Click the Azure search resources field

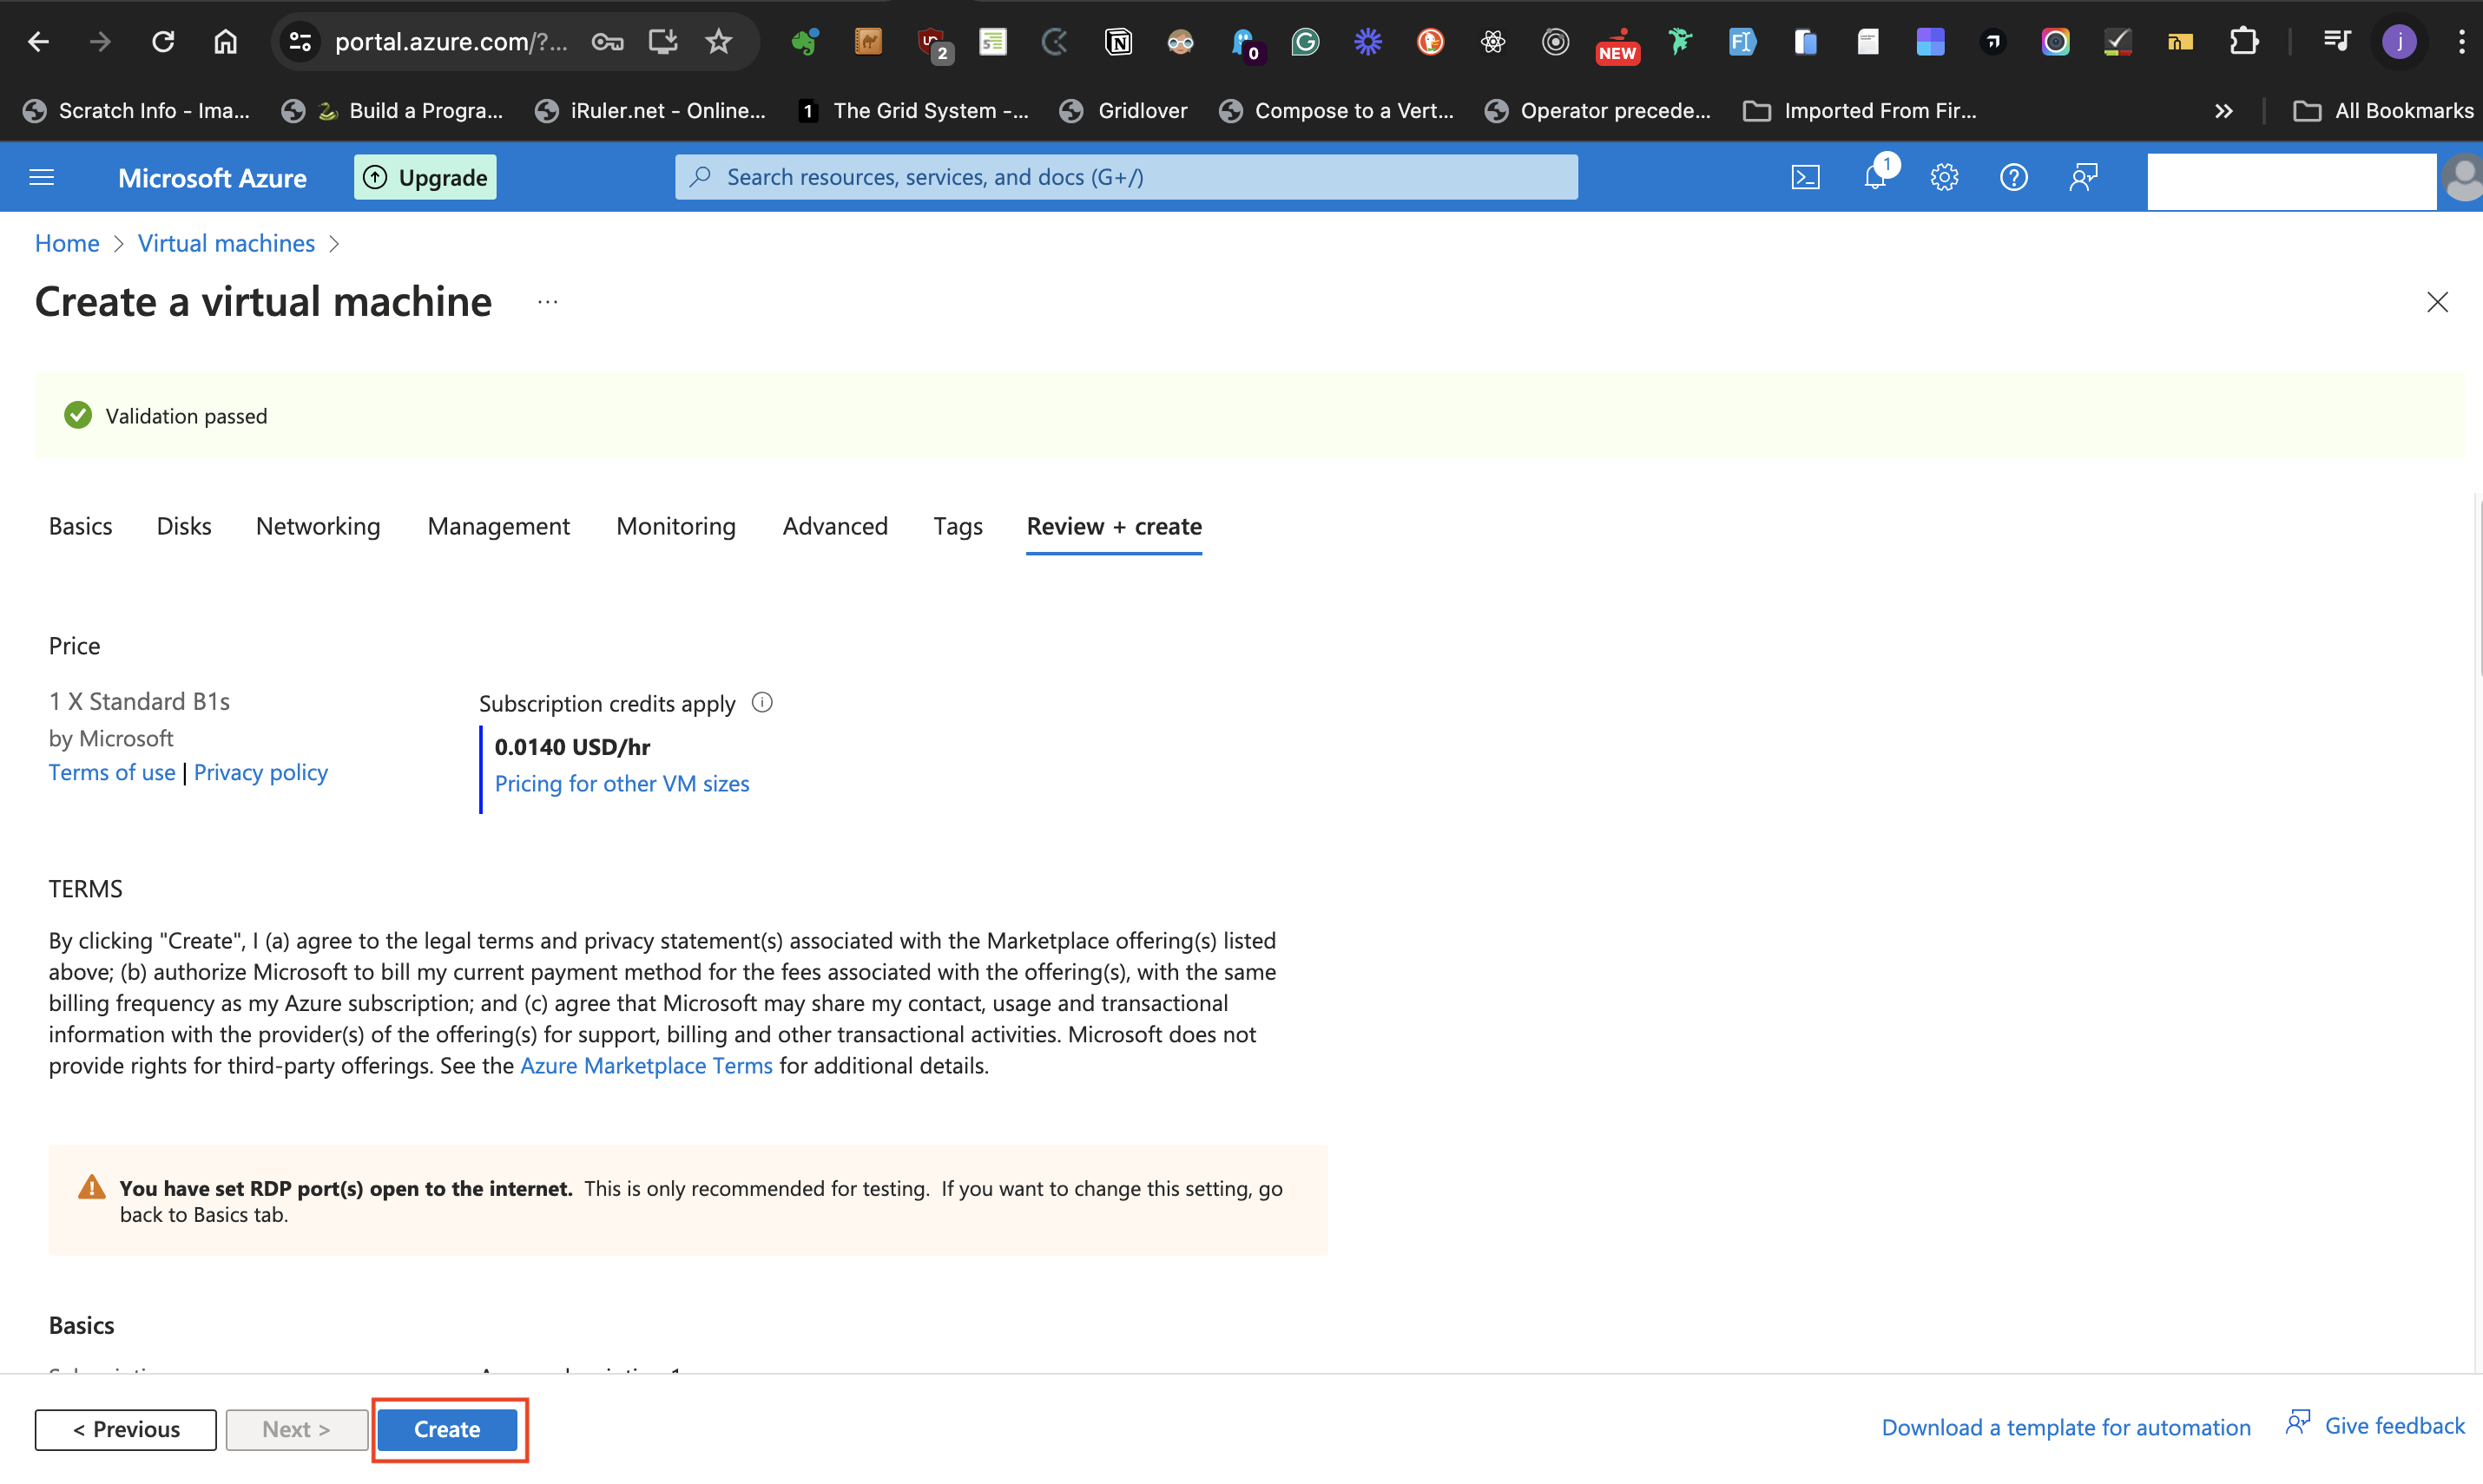point(1125,177)
